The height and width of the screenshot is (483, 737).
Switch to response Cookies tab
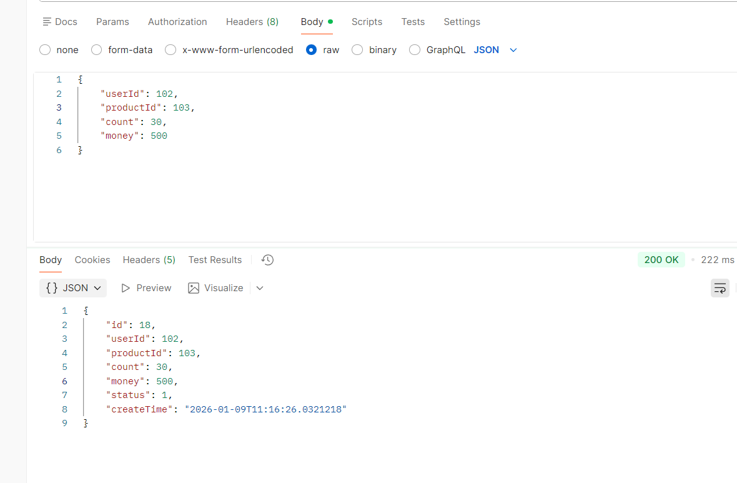92,260
